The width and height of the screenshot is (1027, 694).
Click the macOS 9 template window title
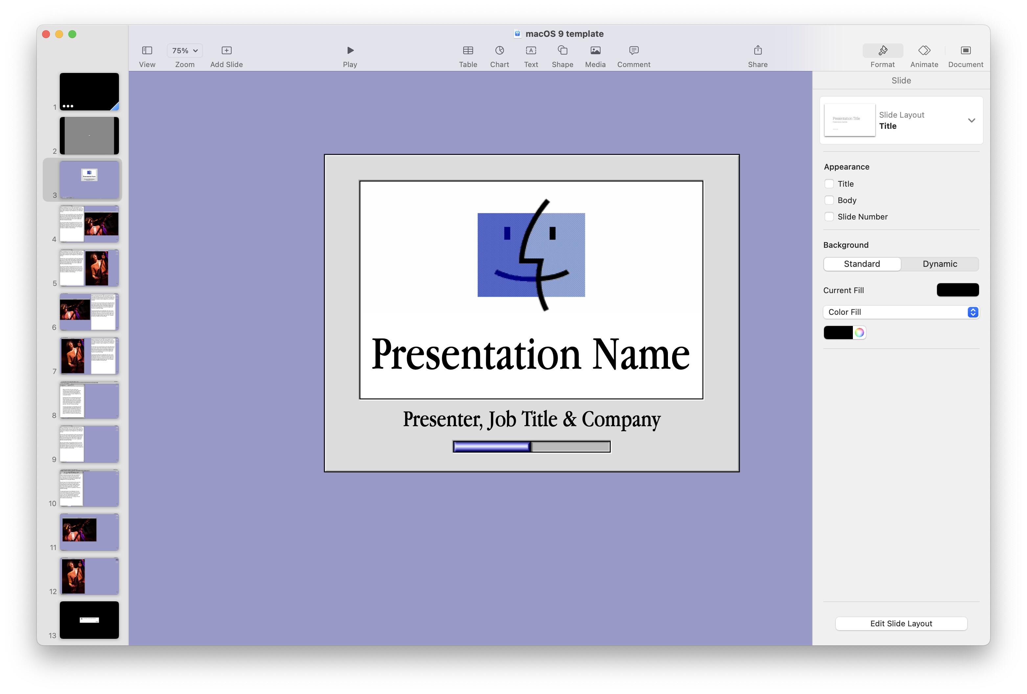click(564, 34)
